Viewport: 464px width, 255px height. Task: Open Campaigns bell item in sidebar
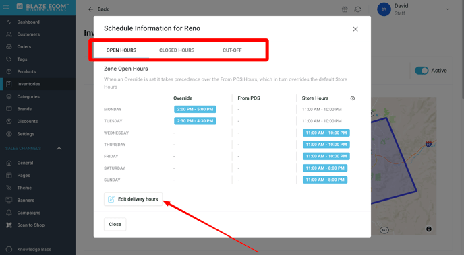(x=29, y=213)
